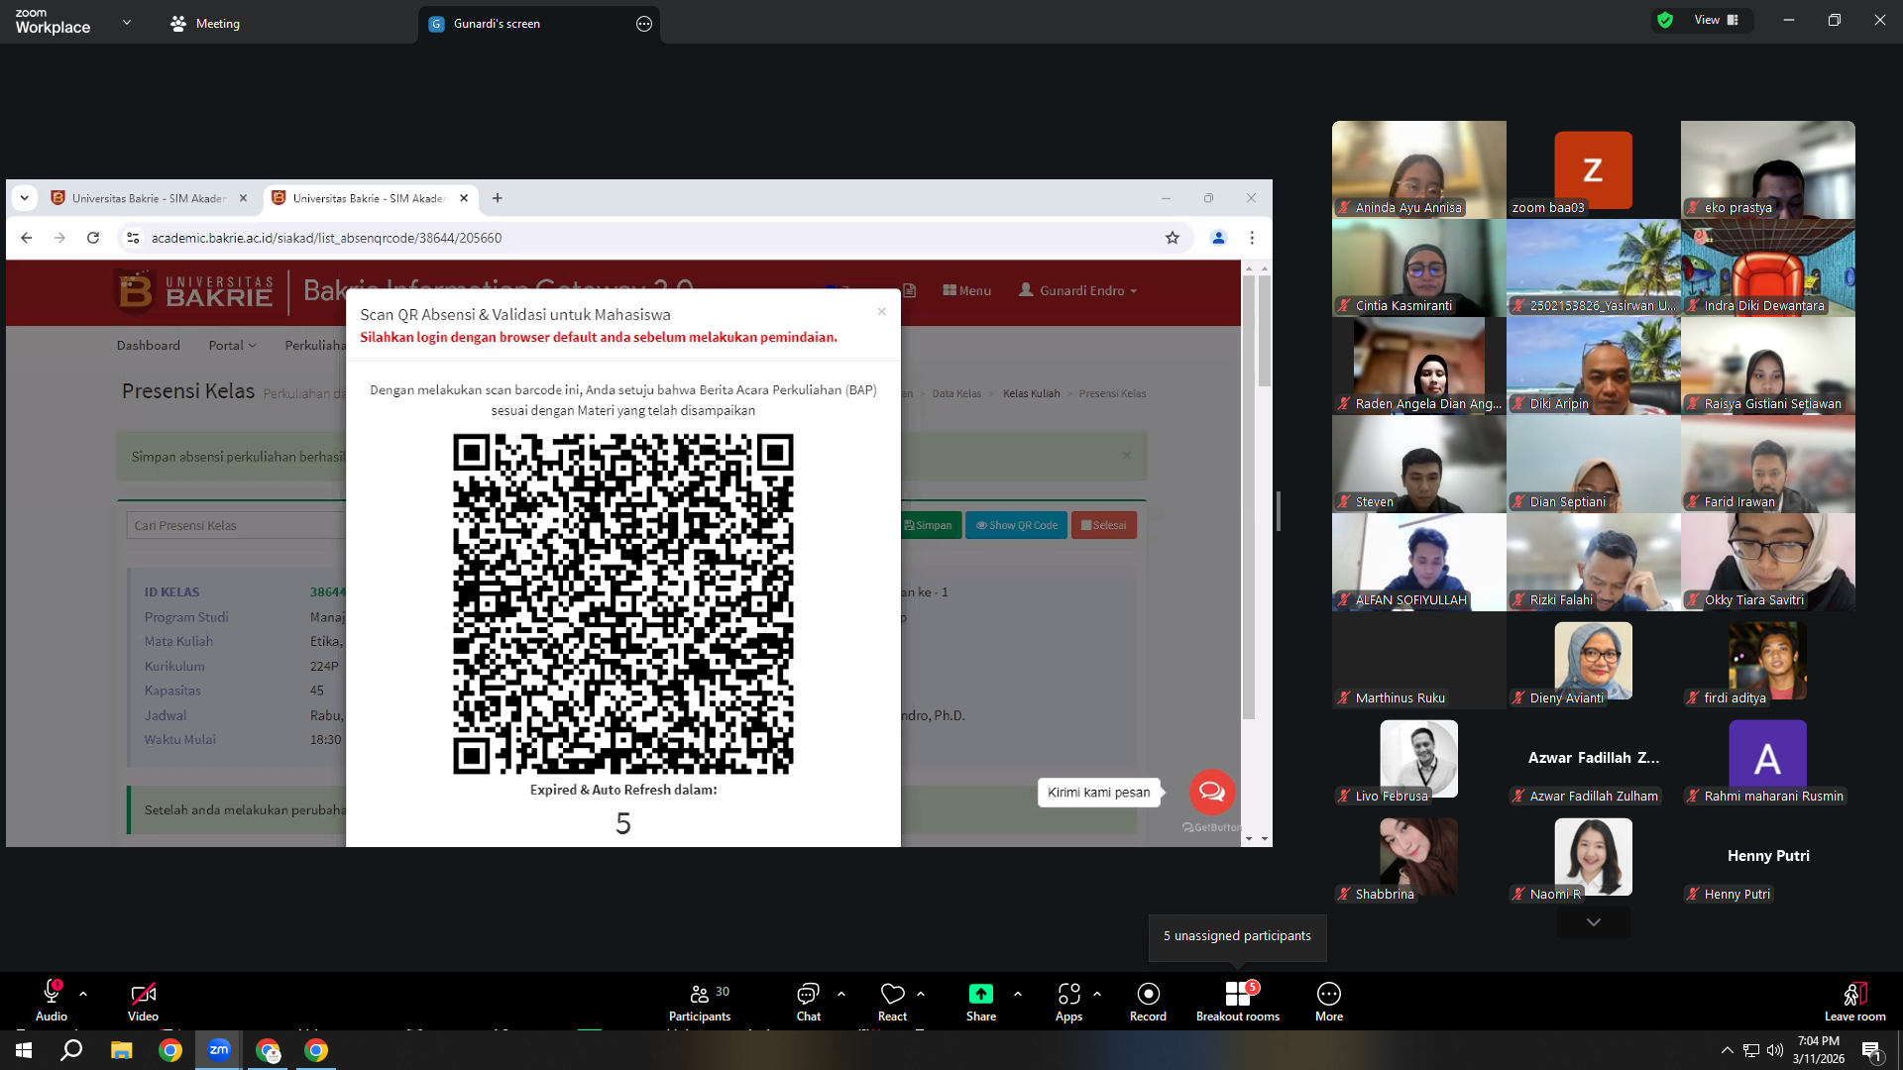Viewport: 1903px width, 1070px height.
Task: Click the green encryption shield icon
Action: click(1665, 20)
